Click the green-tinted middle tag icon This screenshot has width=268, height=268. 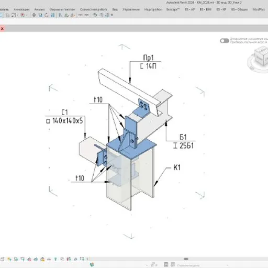click(x=66, y=15)
